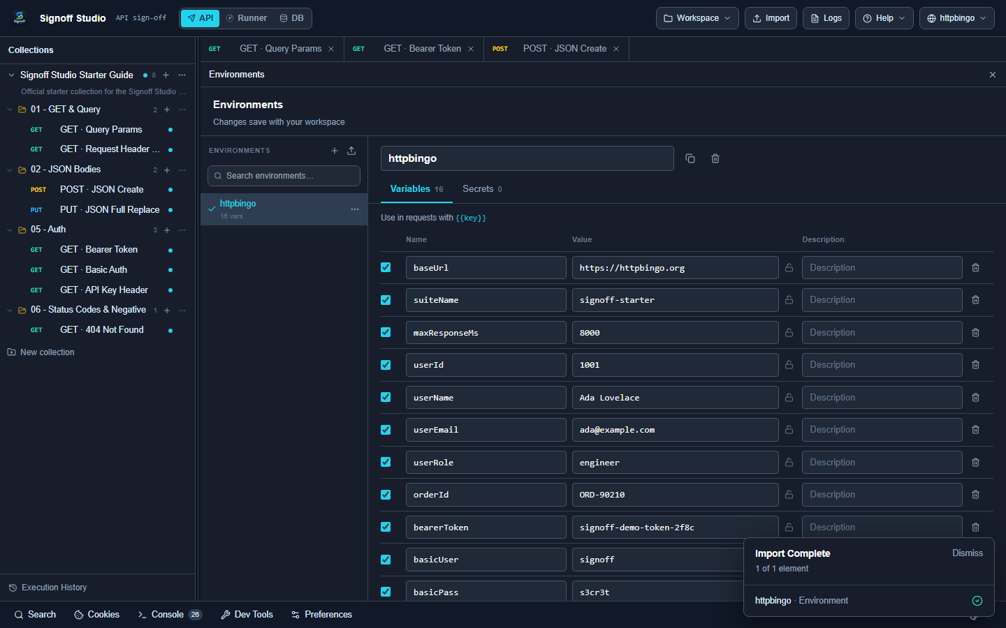Open the httpbingo environment selector dropdown
Viewport: 1006px width, 628px height.
tap(957, 18)
